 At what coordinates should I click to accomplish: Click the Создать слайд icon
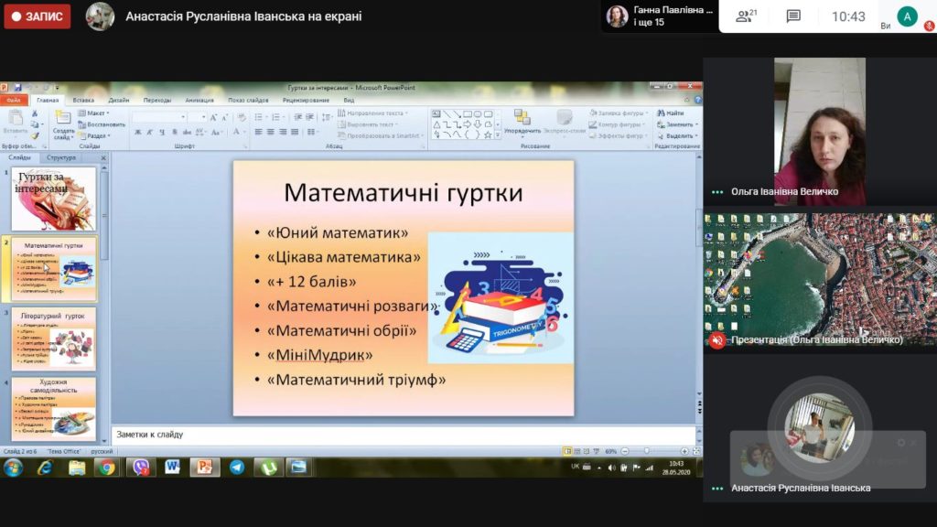click(63, 118)
